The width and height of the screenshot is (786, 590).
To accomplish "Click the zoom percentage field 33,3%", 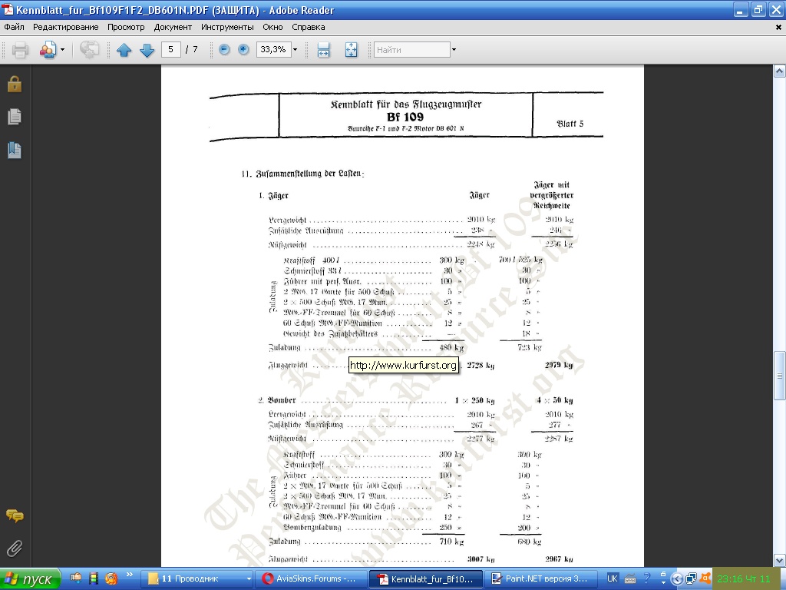I will 273,49.
